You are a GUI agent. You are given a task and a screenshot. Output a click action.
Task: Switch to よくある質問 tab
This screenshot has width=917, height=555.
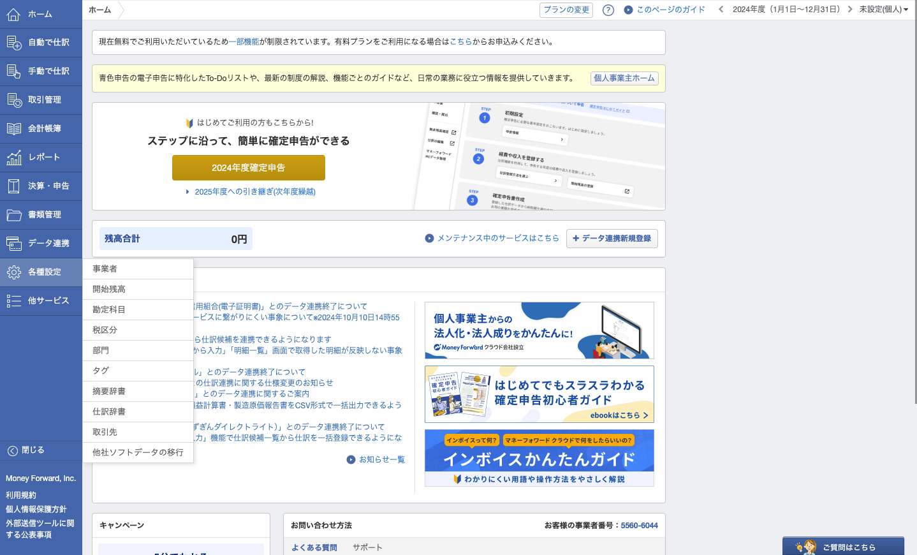[314, 547]
